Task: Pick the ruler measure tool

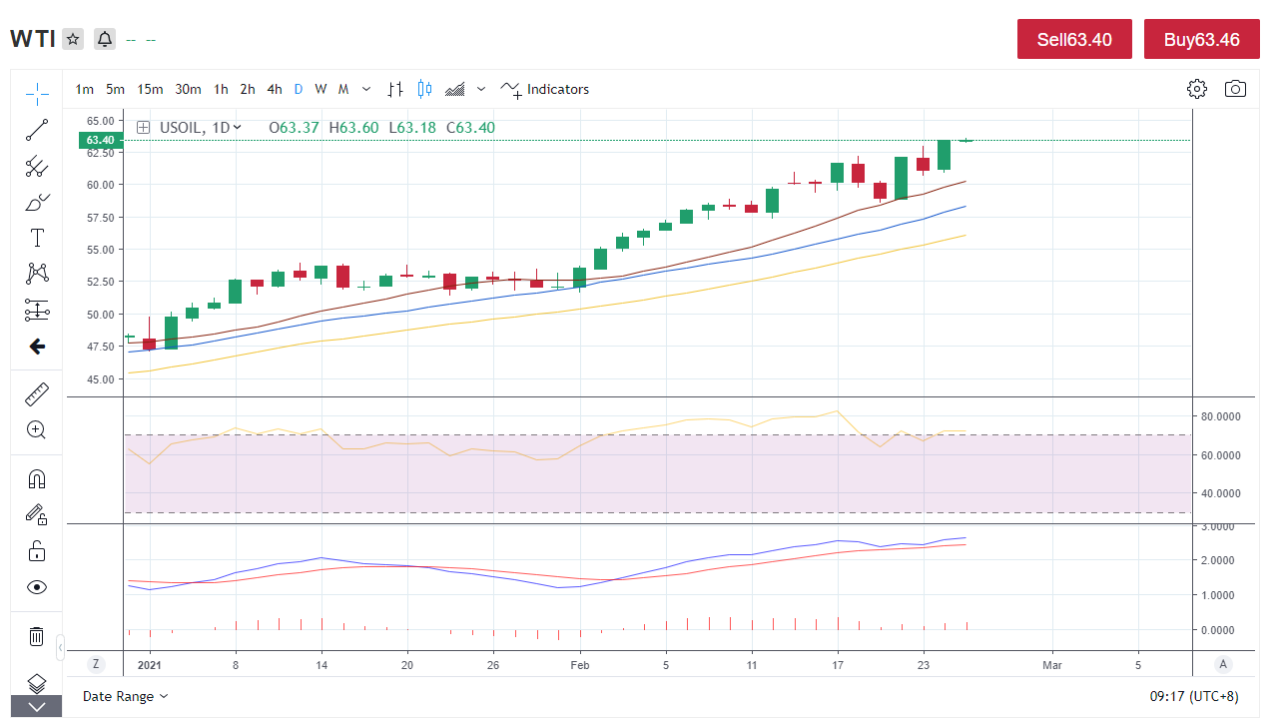Action: (37, 394)
